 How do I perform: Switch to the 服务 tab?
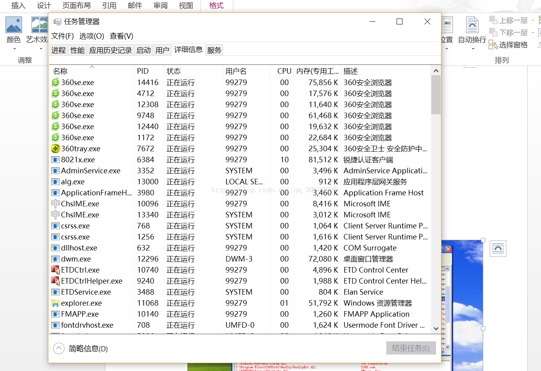[214, 50]
